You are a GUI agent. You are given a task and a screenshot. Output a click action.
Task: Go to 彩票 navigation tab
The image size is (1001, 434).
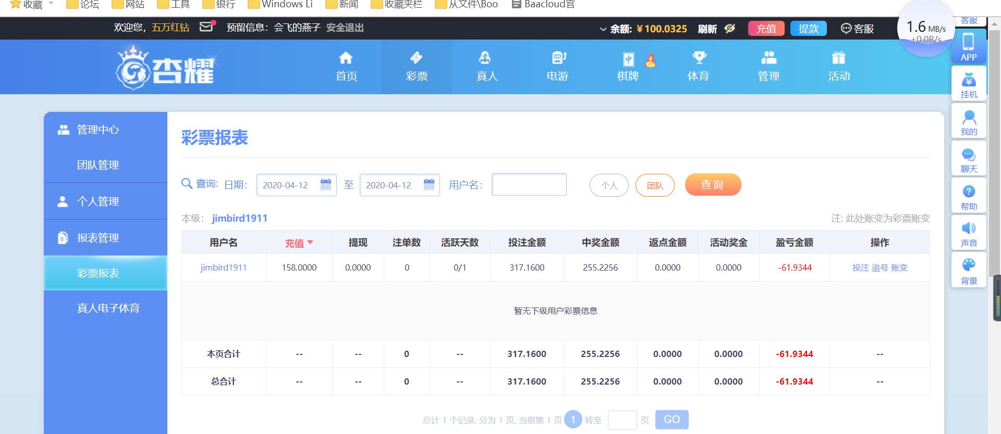click(x=417, y=67)
